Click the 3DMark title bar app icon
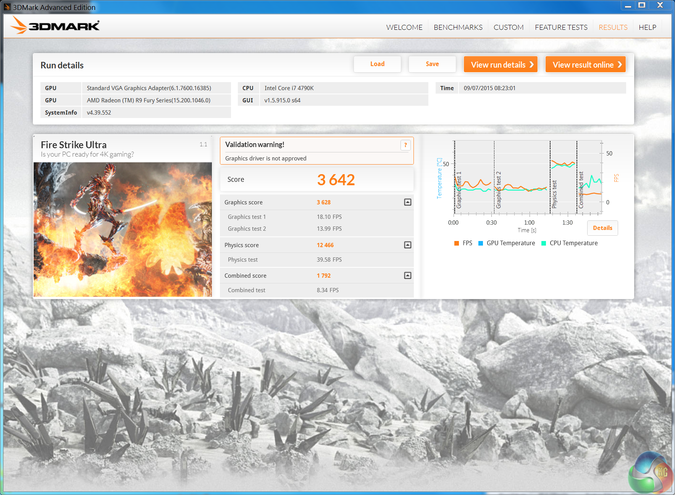 point(7,7)
